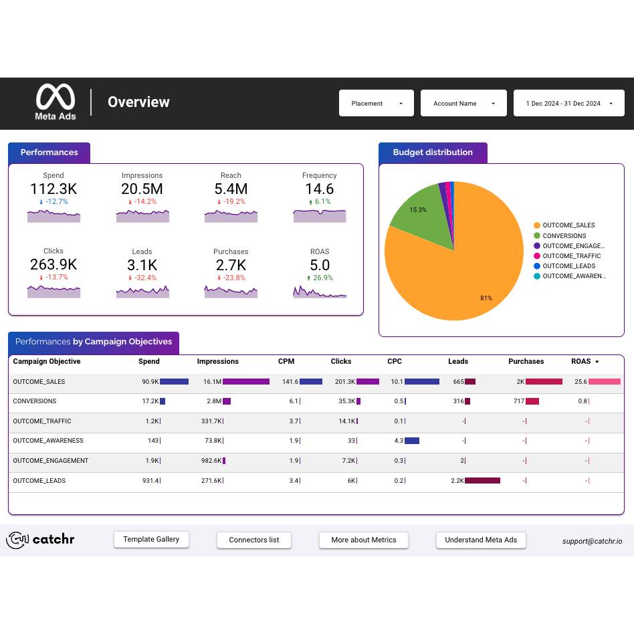Select the Budget distribution tab header
Image resolution: width=634 pixels, height=634 pixels.
pyautogui.click(x=433, y=152)
